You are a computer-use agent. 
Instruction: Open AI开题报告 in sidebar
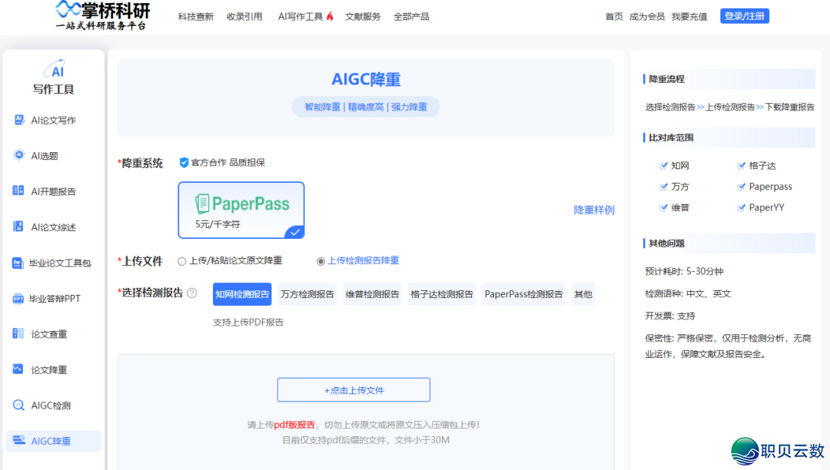[x=53, y=191]
